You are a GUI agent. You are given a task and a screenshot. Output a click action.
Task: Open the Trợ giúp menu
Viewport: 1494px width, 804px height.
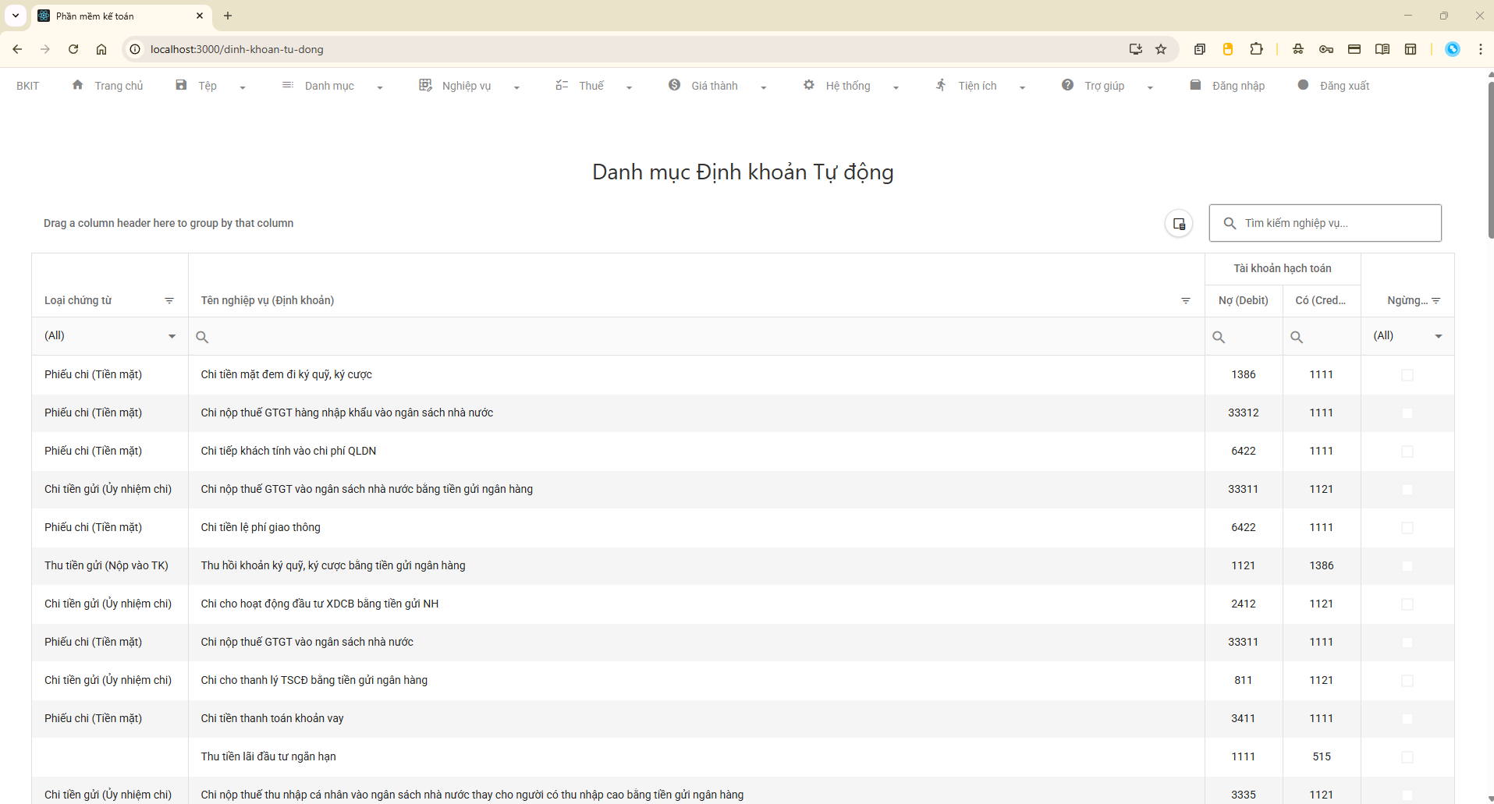point(1105,86)
